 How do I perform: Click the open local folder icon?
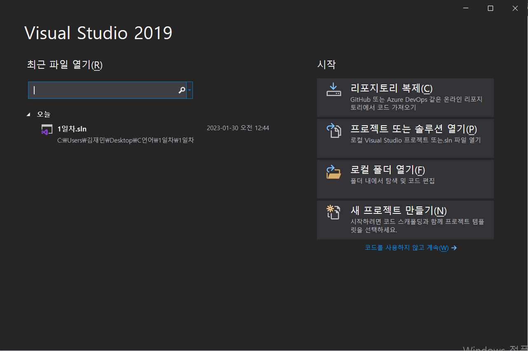334,171
